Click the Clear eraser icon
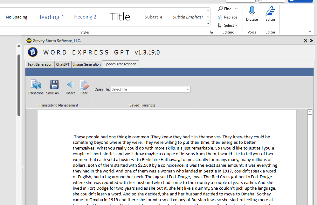 tap(84, 85)
